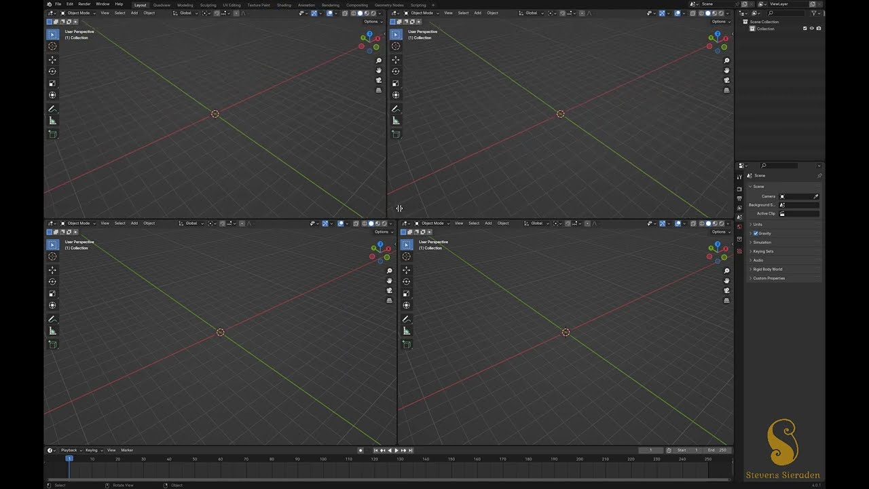Image resolution: width=869 pixels, height=489 pixels.
Task: Click pan hand icon in bottom-right viewport
Action: [x=726, y=280]
